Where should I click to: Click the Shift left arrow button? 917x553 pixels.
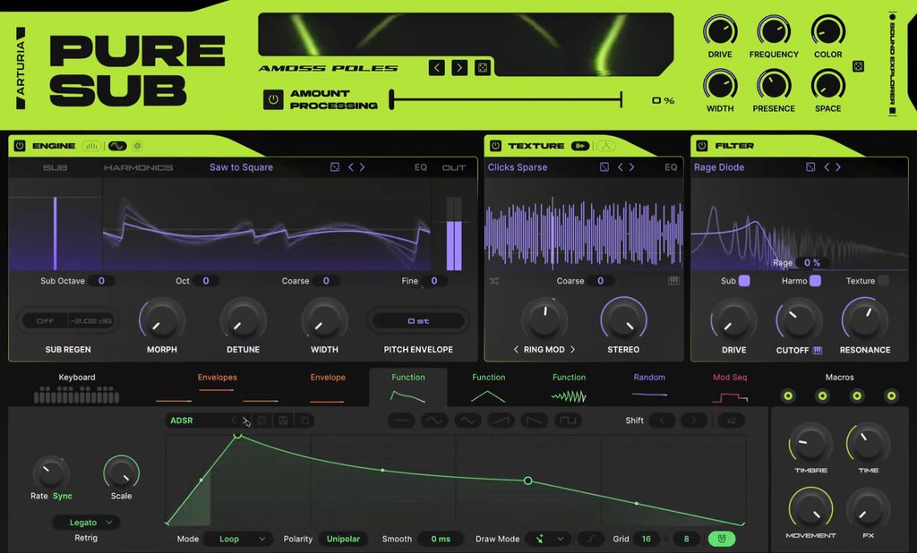coord(662,421)
